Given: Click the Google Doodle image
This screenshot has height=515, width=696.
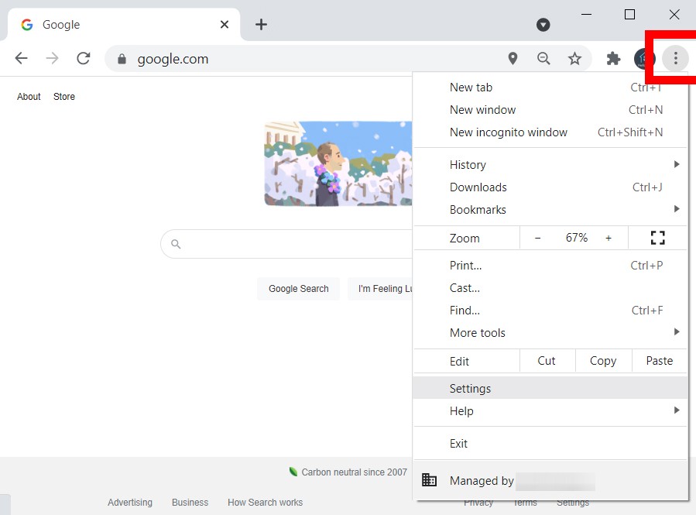Looking at the screenshot, I should coord(338,164).
